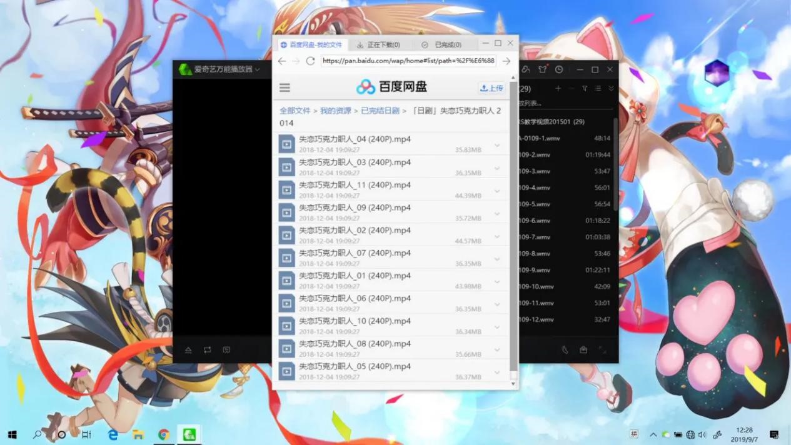Add files with the plus icon in playlist panel

click(558, 88)
